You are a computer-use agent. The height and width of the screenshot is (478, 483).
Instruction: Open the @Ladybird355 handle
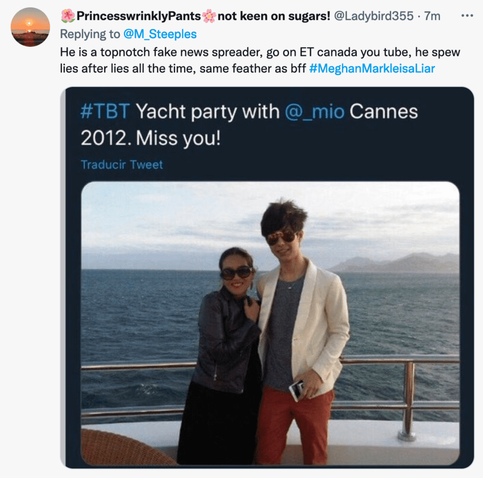click(374, 16)
